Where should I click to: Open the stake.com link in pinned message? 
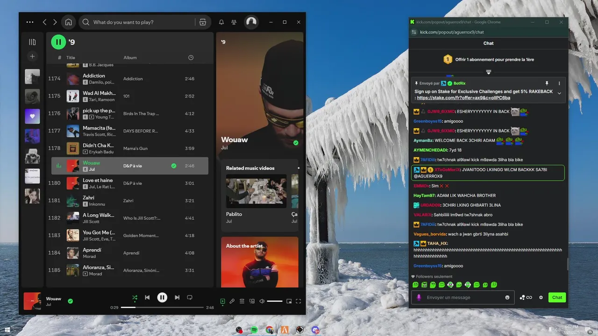pos(463,98)
